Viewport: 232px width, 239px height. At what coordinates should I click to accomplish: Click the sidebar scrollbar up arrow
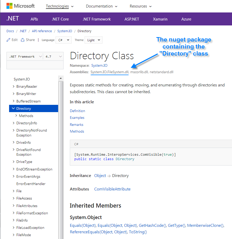61,78
